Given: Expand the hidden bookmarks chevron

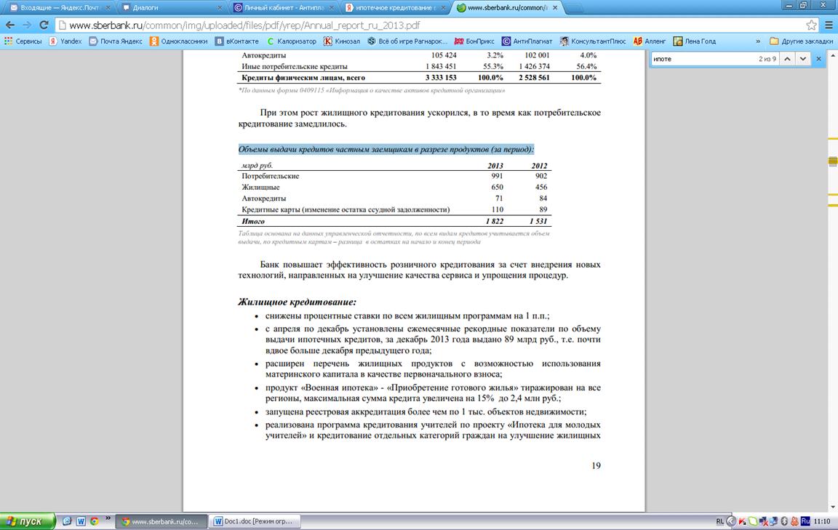Looking at the screenshot, I should click(x=758, y=41).
